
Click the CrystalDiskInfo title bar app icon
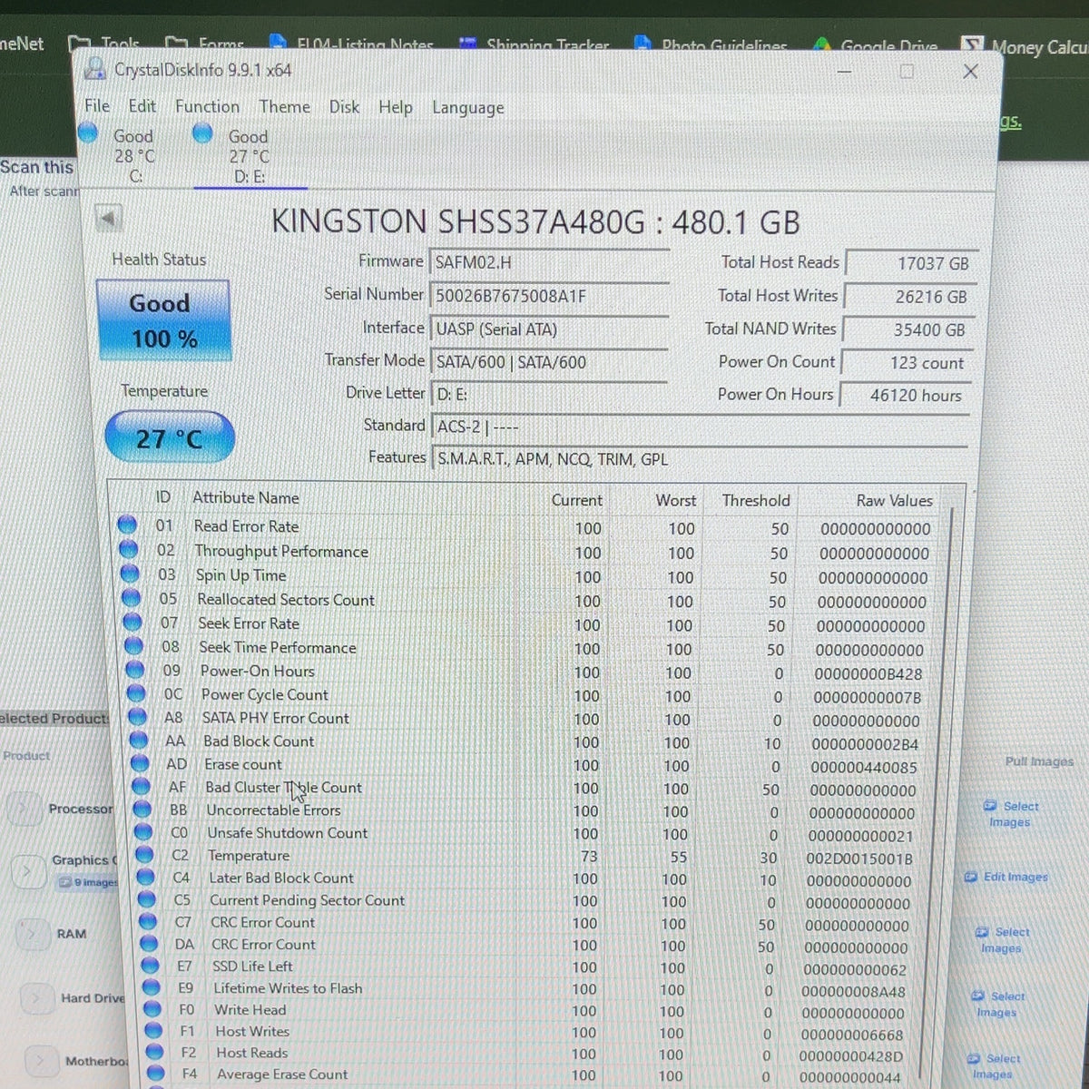tap(94, 69)
